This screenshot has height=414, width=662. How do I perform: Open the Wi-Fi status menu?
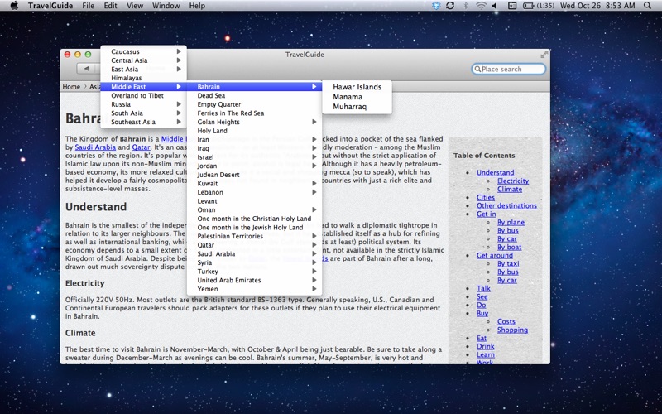tap(481, 6)
